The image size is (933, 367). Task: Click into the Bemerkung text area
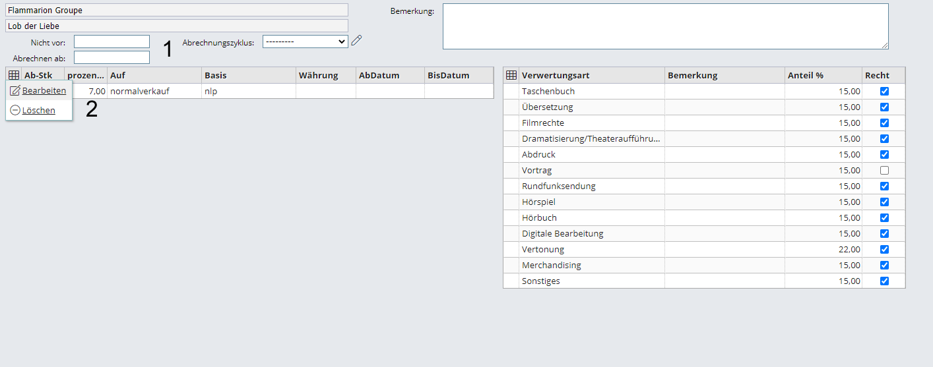(x=665, y=26)
